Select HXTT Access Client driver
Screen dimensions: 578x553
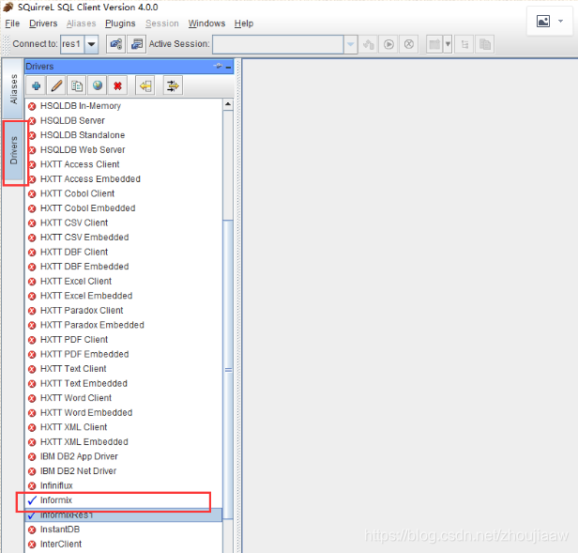[124, 164]
